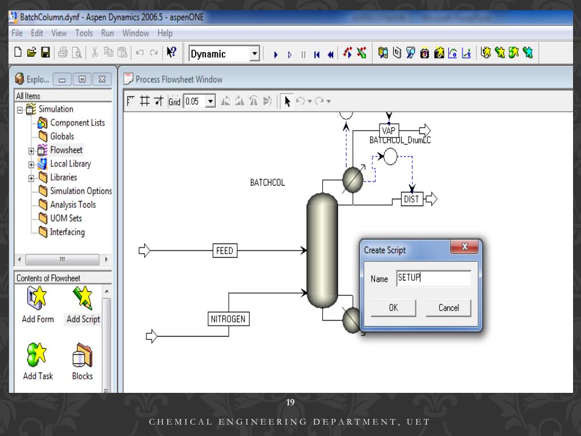Open print preview from the toolbar
Screen dimensions: 581x436
pos(77,53)
